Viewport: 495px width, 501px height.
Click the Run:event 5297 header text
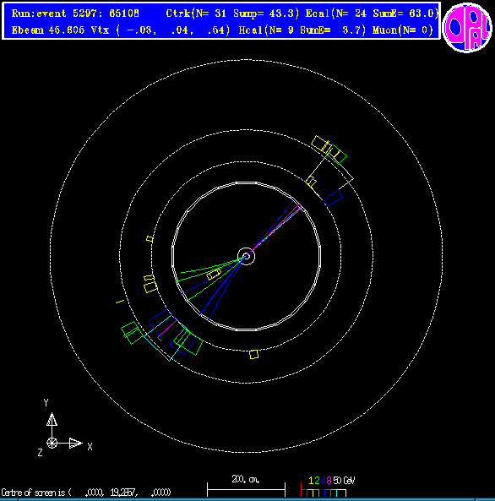click(x=75, y=14)
